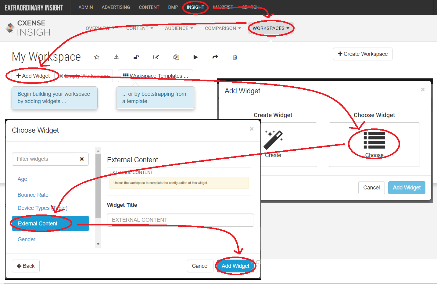Click the Add Widget toolbar button
The image size is (437, 284).
33,76
